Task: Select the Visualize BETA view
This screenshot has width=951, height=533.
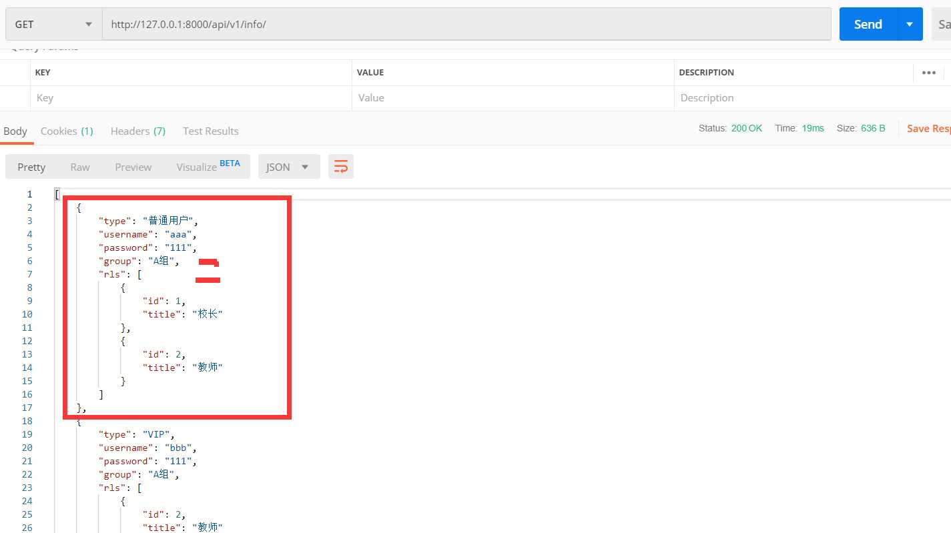Action: point(208,167)
